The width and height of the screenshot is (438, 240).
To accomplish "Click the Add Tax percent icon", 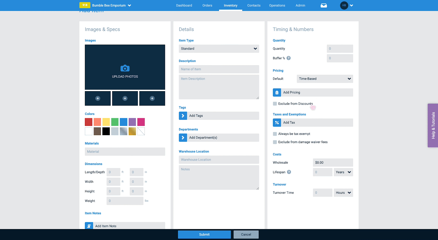I will (277, 123).
